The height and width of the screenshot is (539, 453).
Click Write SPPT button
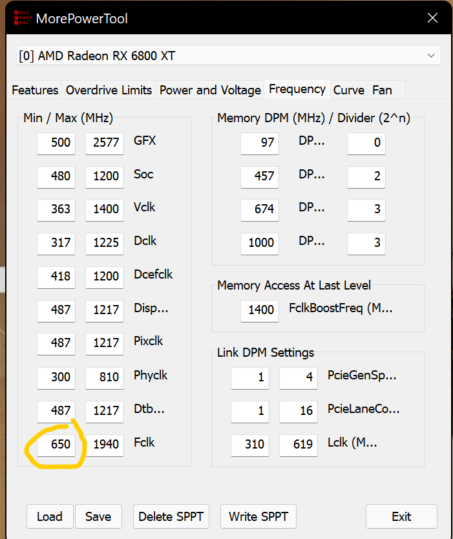point(258,516)
